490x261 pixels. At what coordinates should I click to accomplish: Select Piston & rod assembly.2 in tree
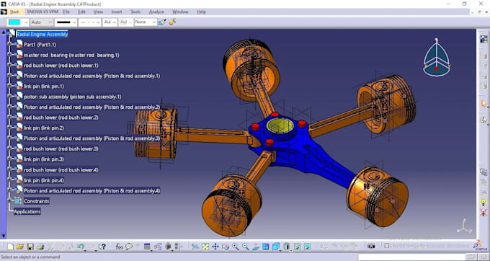click(x=92, y=107)
